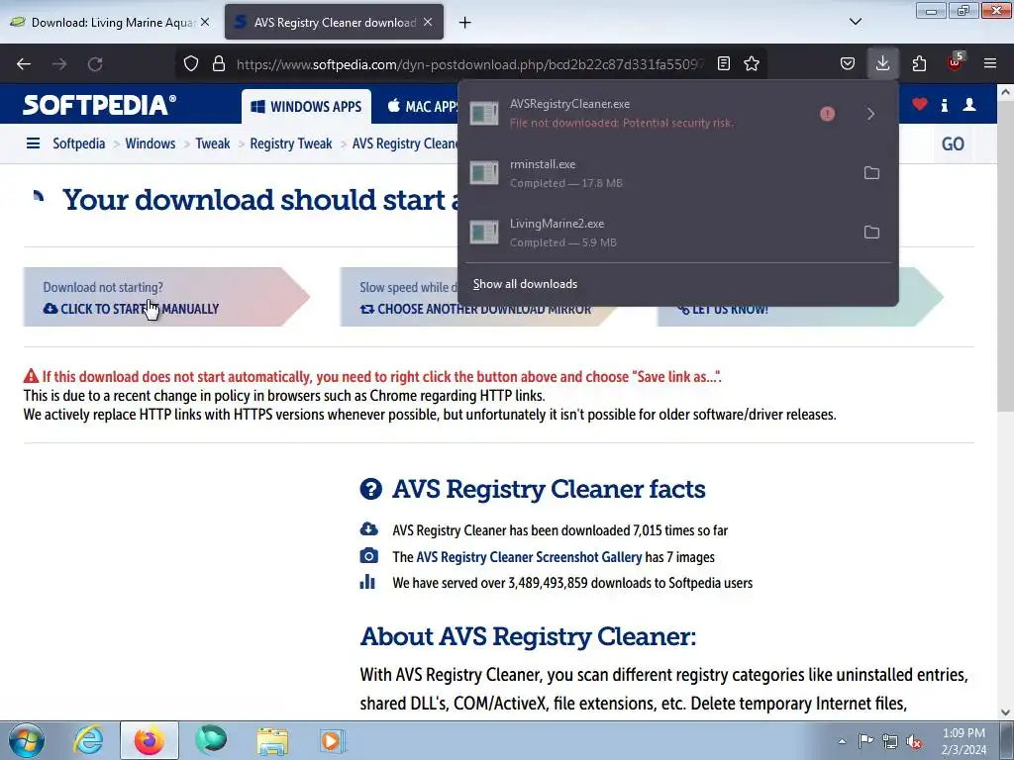Click the Softpedia red heart icon

(920, 104)
